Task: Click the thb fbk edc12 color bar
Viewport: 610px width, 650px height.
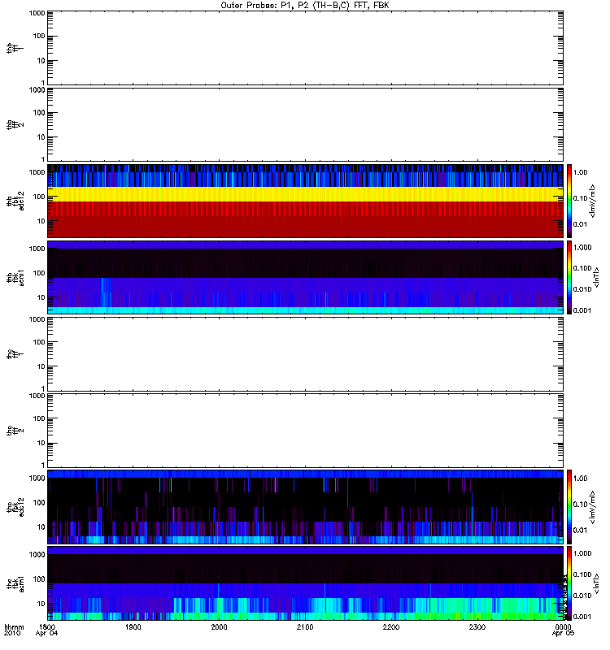Action: [x=569, y=201]
